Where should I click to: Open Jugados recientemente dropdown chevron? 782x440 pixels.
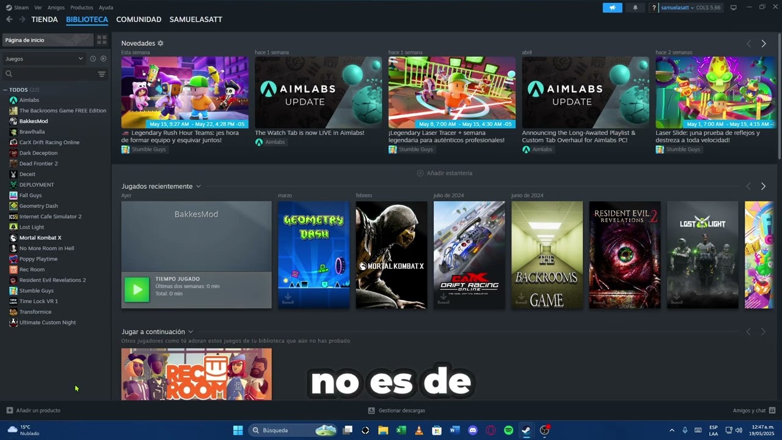click(198, 186)
